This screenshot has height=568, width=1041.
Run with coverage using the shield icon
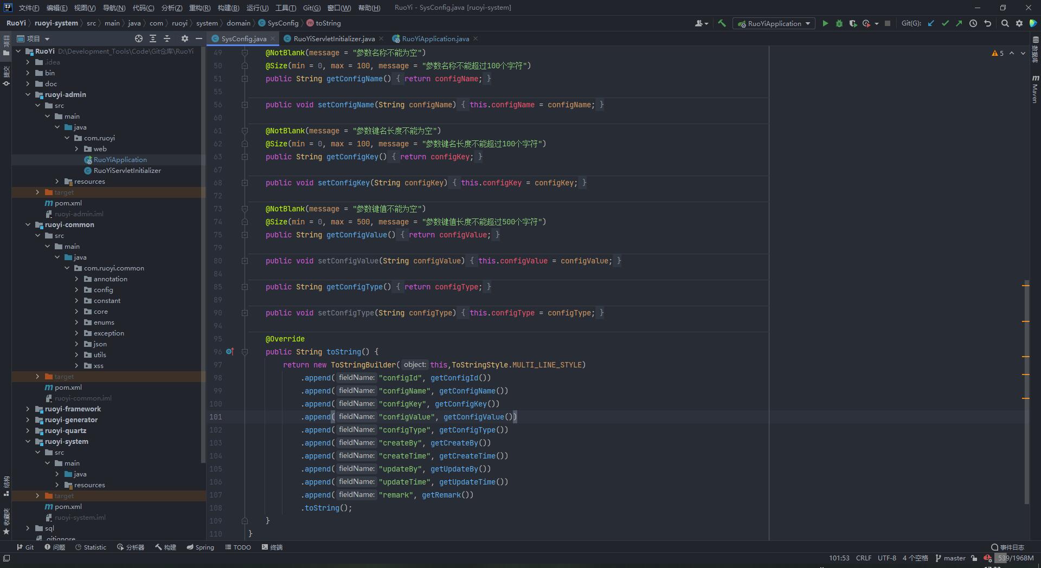coord(853,23)
